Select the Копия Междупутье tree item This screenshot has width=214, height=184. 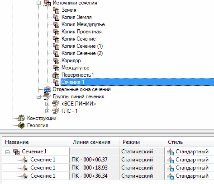[83, 24]
